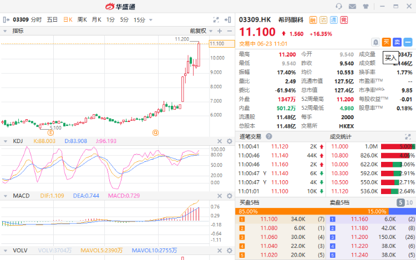Zoom out chart with minus icon

[230, 31]
